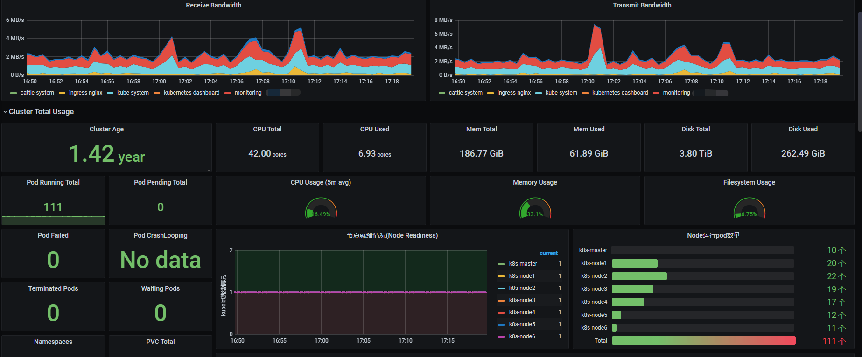Click the dashboard vertical scrollbar thumb
The height and width of the screenshot is (357, 862).
[860, 71]
